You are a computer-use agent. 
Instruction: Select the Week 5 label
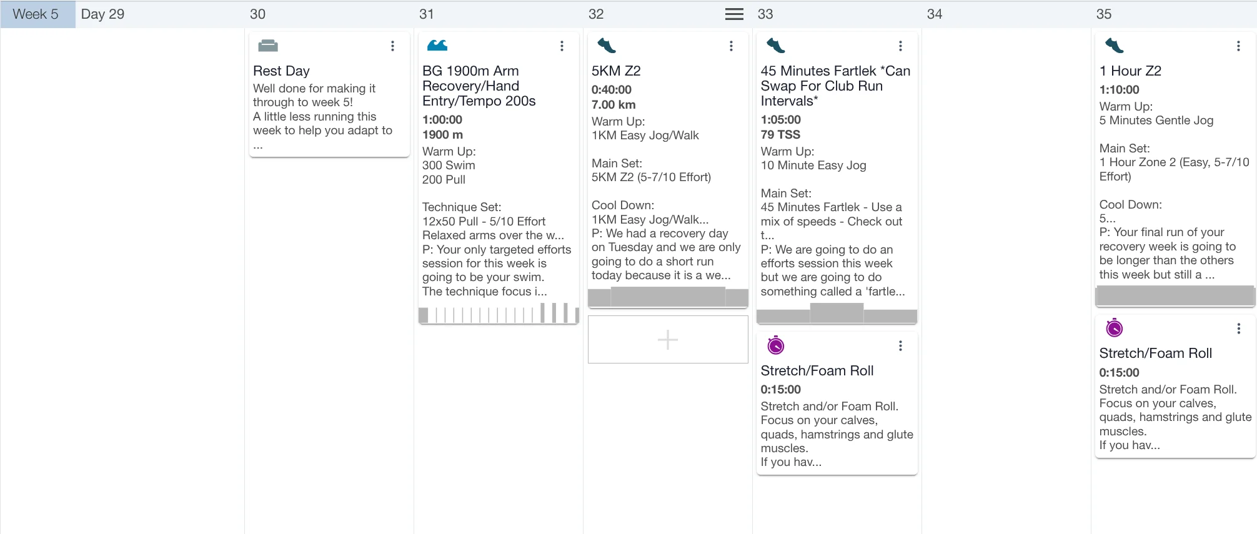(36, 14)
